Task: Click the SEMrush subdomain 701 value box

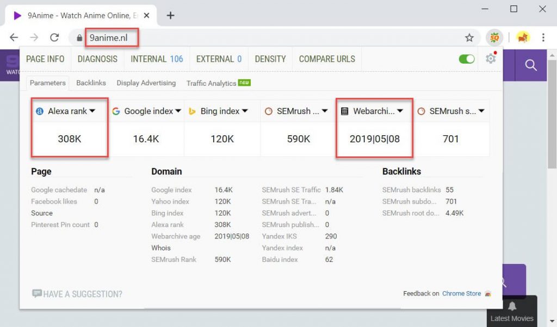Action: point(451,139)
